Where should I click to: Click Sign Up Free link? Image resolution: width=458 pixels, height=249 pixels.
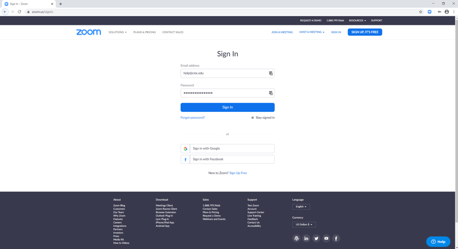point(238,173)
